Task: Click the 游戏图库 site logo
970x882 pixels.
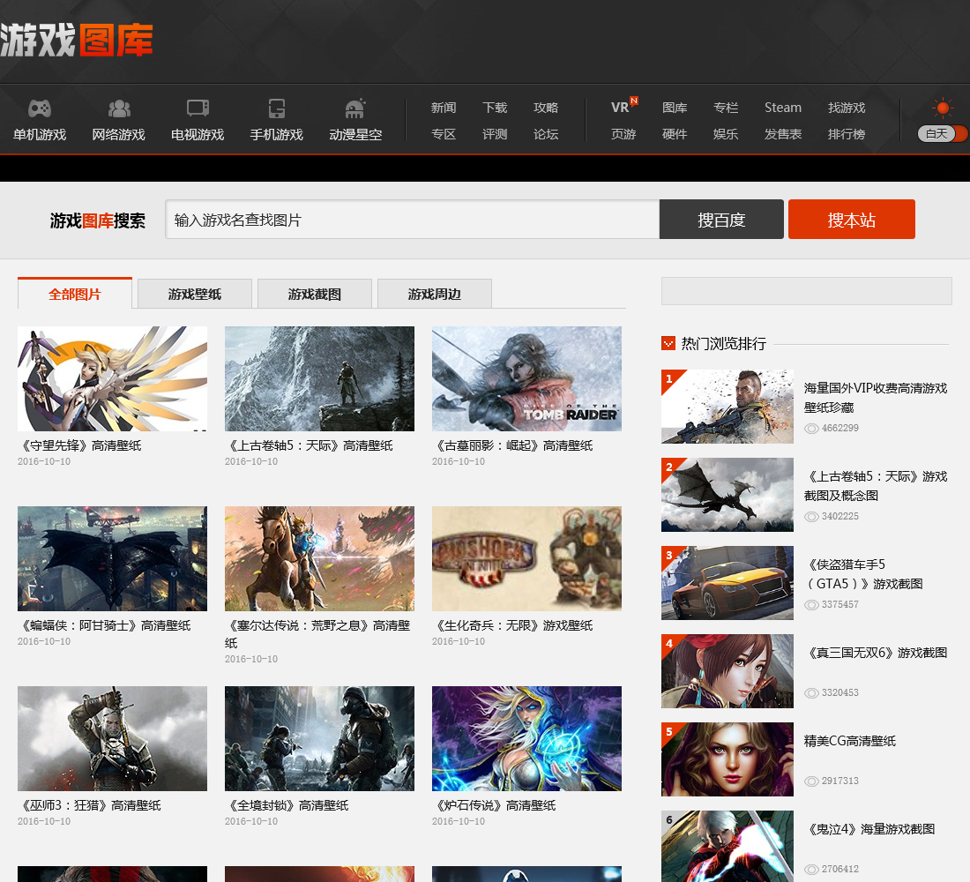Action: pos(77,41)
